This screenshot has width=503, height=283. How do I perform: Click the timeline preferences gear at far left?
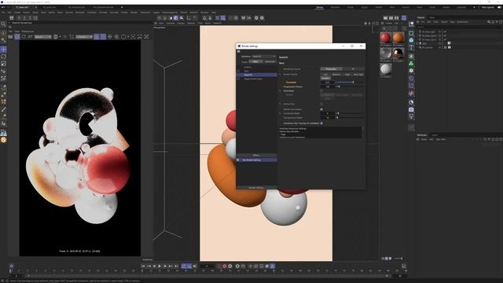(x=12, y=266)
